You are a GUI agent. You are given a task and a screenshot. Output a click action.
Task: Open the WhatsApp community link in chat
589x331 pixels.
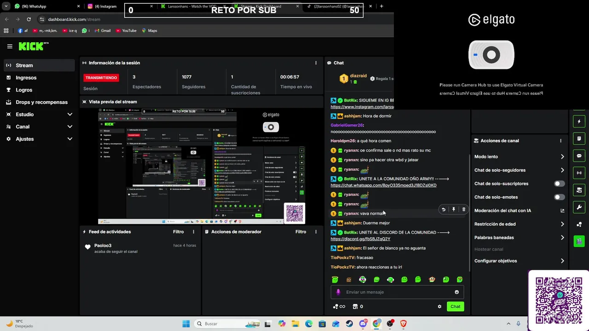tap(383, 185)
